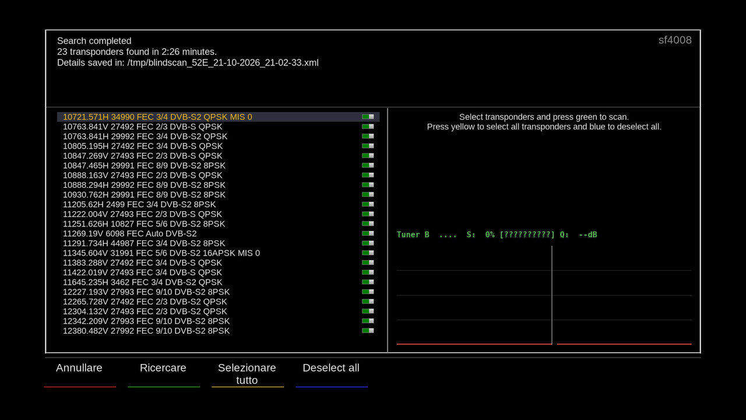The image size is (746, 420).
Task: Toggle switch for 12380.482V transponder
Action: click(x=368, y=331)
